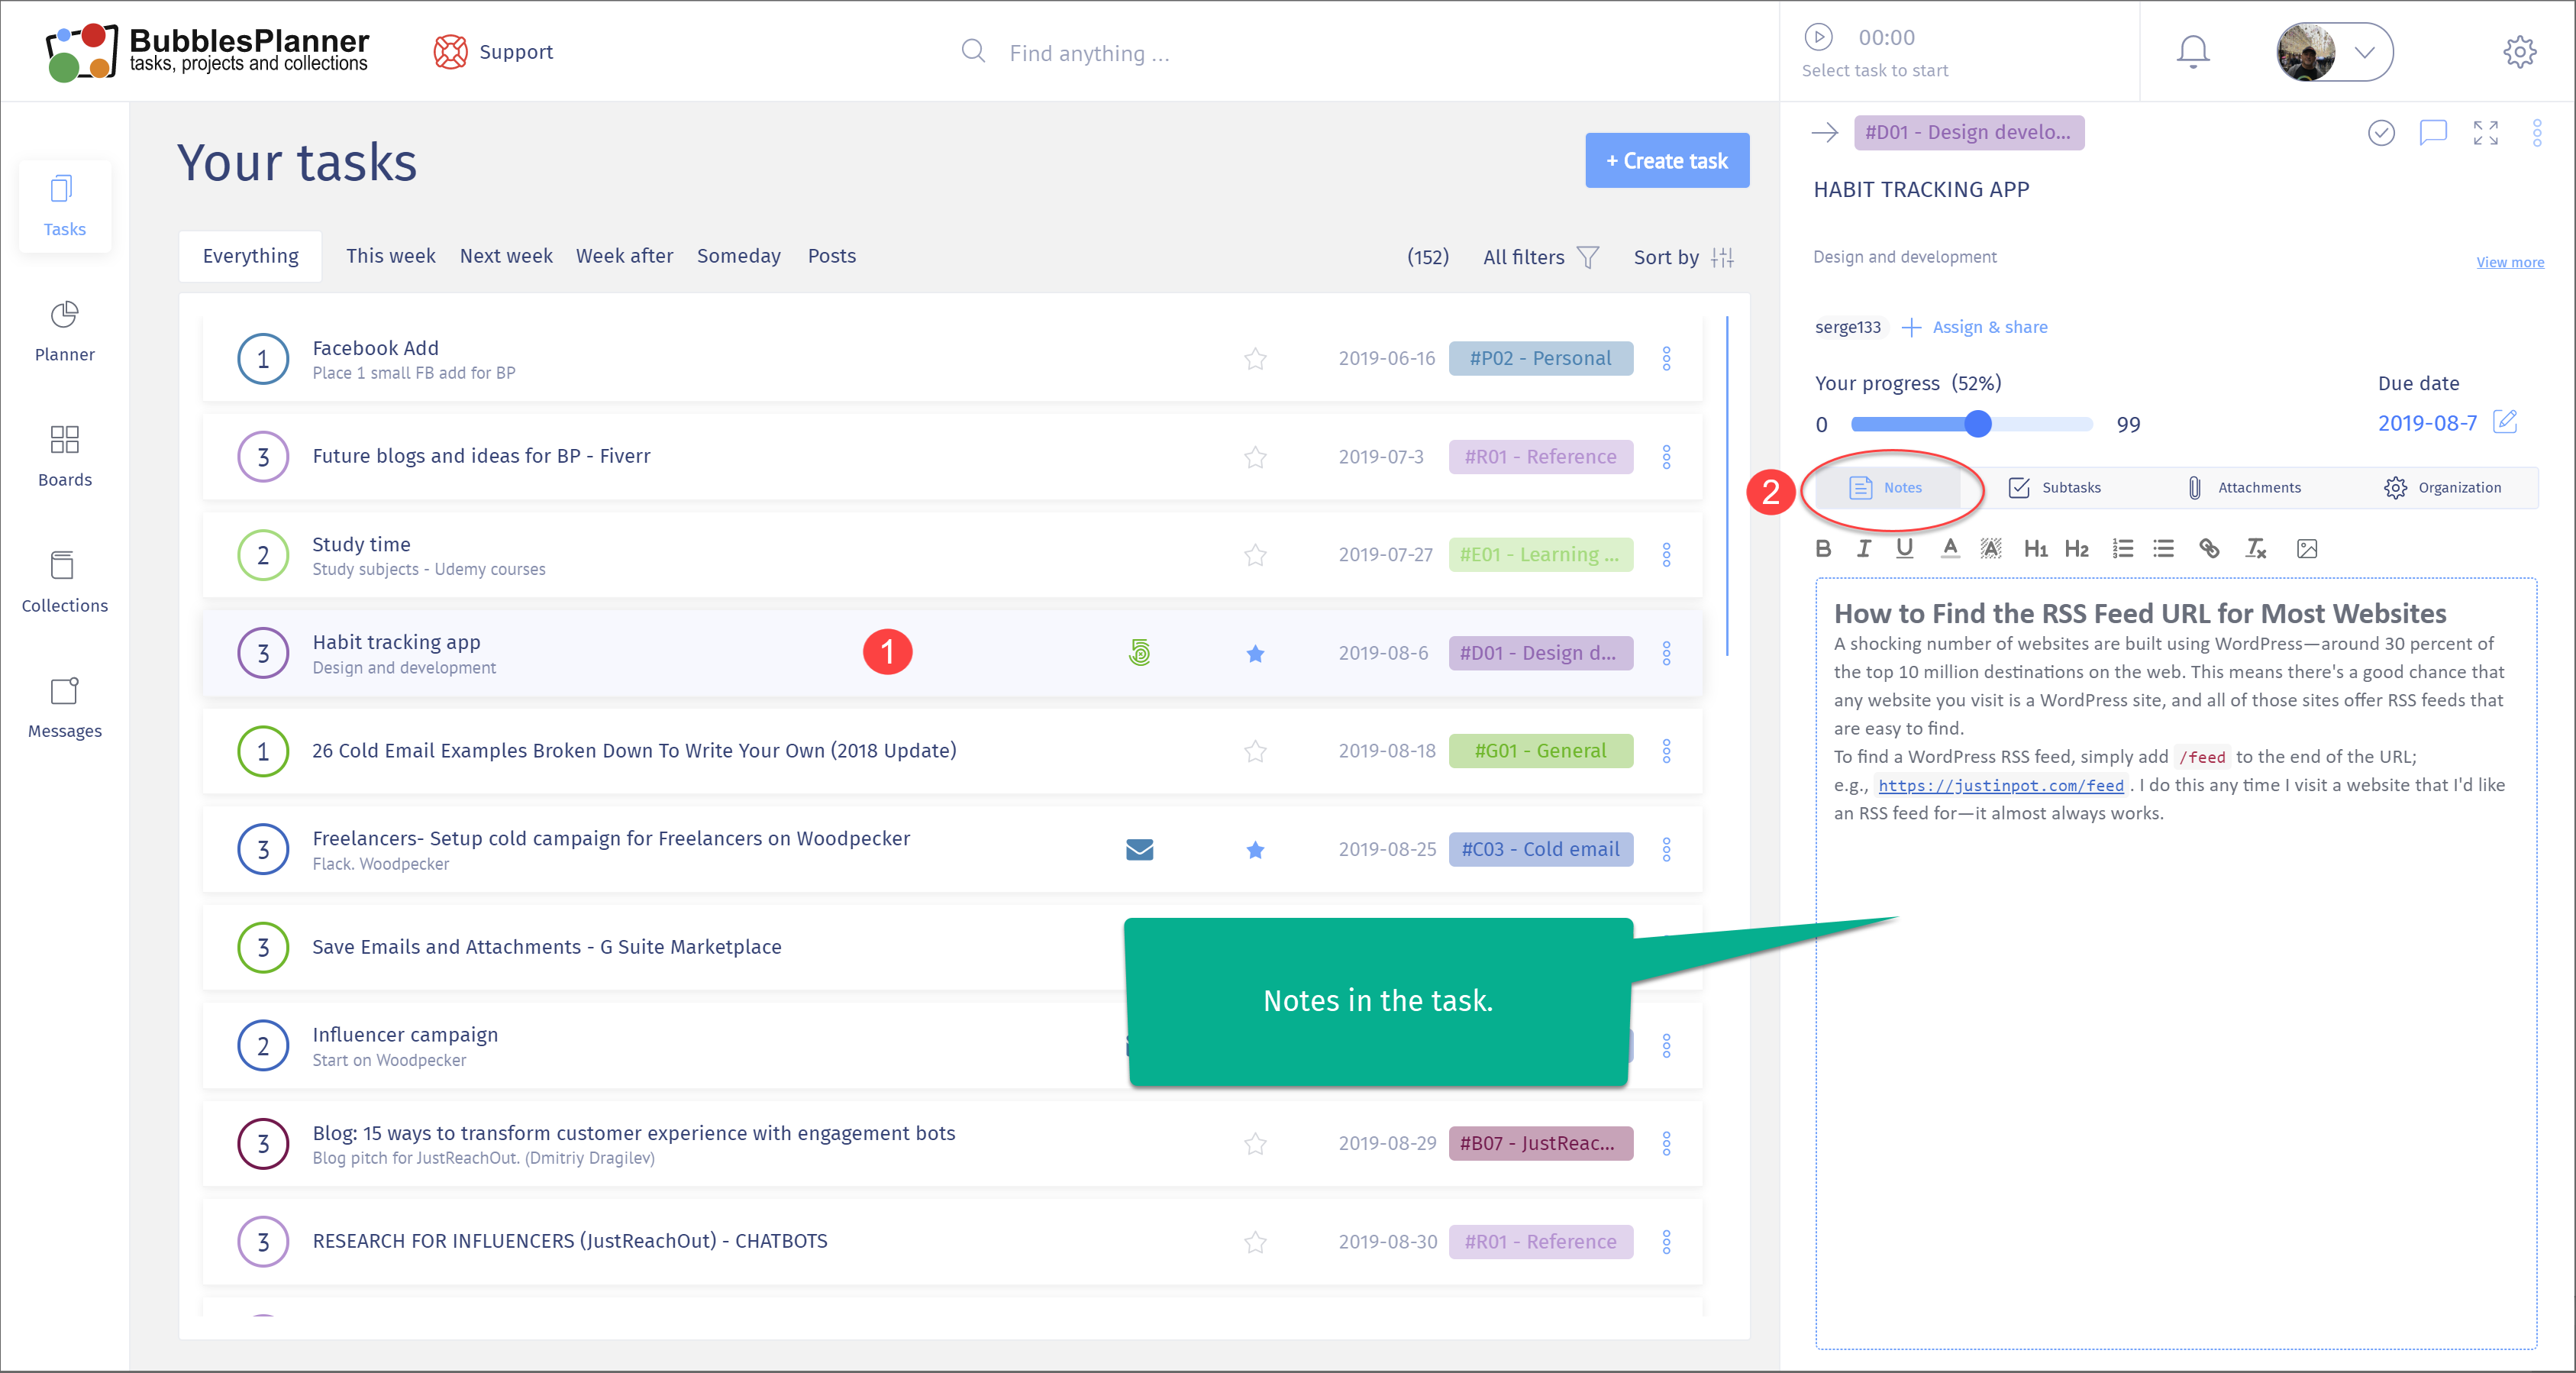Click Assign & share

click(1974, 327)
